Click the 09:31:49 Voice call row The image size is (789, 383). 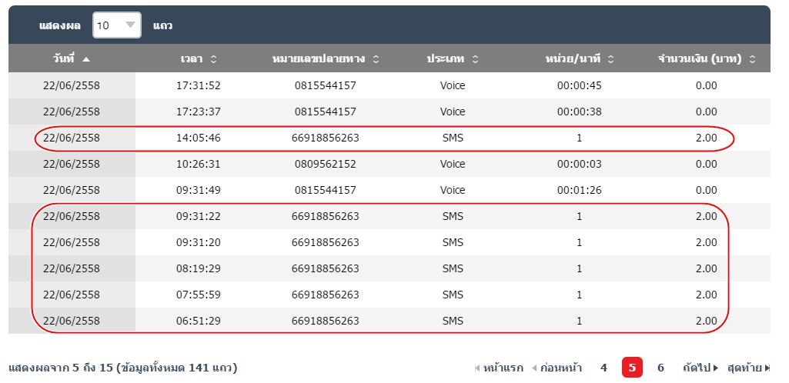[x=385, y=190]
